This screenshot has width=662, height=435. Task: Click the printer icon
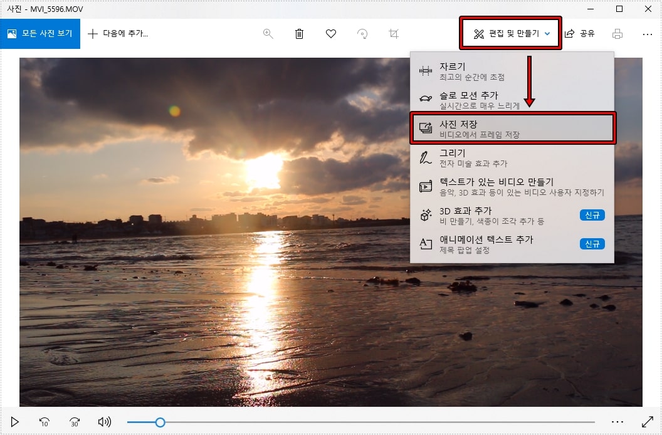[617, 33]
